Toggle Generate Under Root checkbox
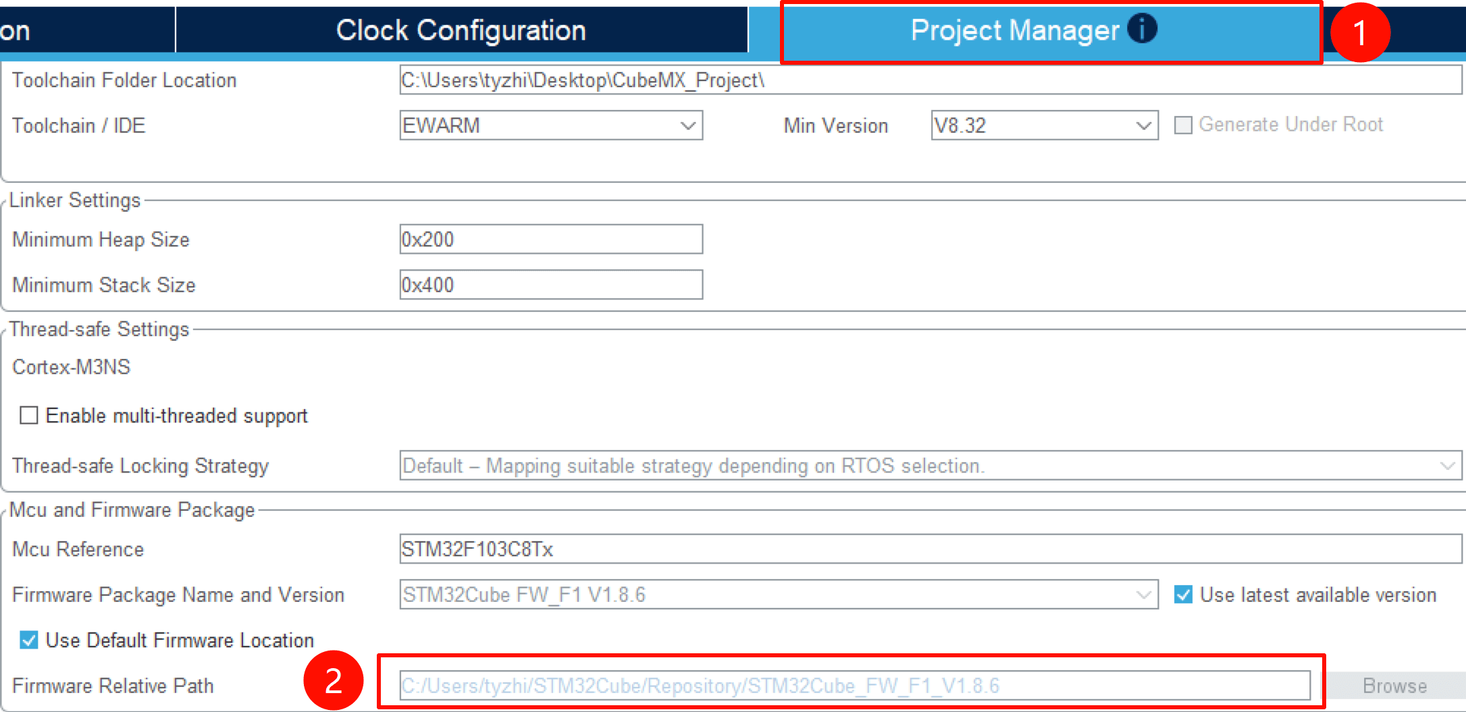This screenshot has height=712, width=1466. 1183,125
